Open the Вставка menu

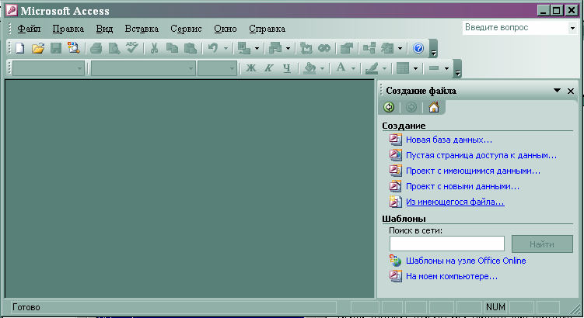(x=142, y=29)
